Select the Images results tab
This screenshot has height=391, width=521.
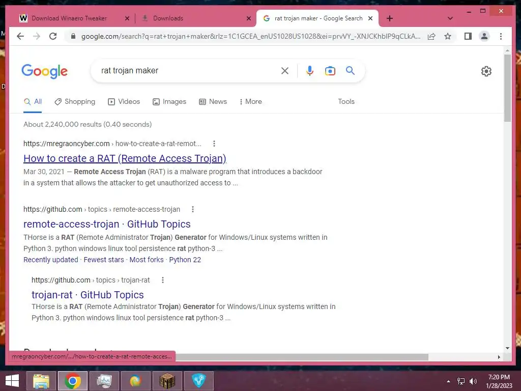point(169,101)
